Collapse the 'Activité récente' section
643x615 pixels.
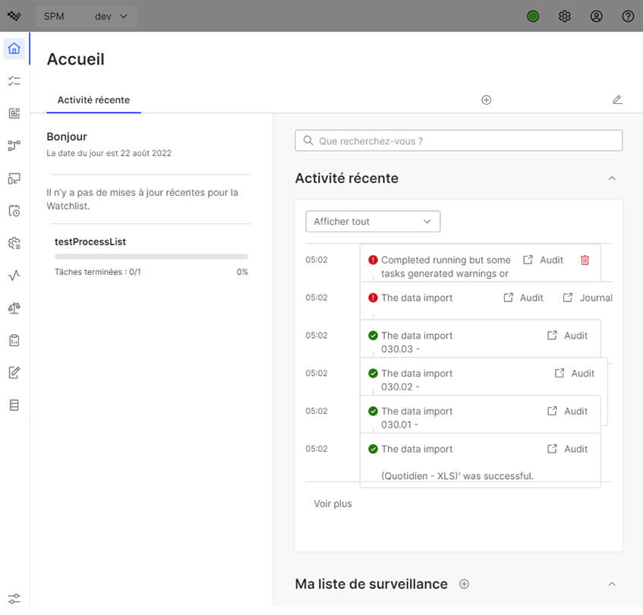pos(612,178)
